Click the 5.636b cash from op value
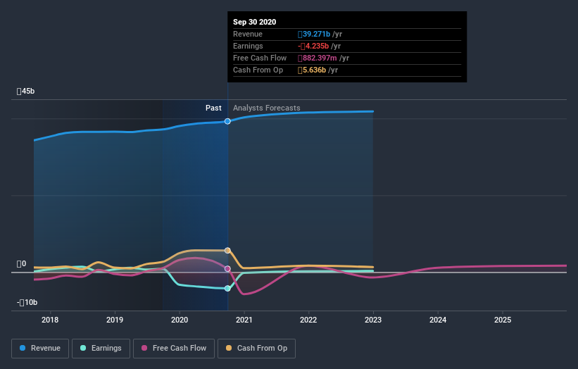The height and width of the screenshot is (369, 578). 312,70
